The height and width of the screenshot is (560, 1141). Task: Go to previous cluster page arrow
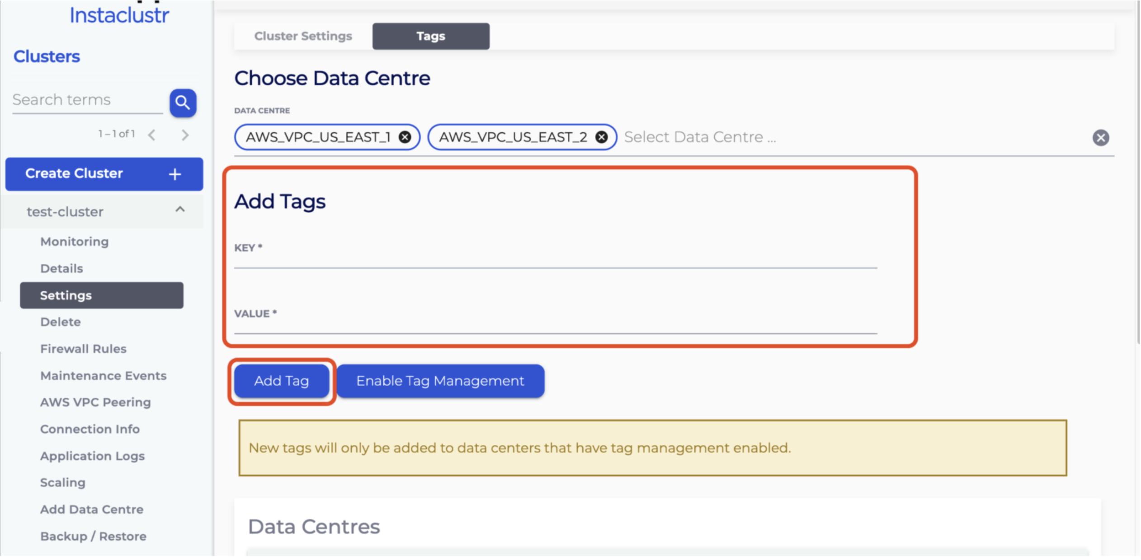point(152,135)
